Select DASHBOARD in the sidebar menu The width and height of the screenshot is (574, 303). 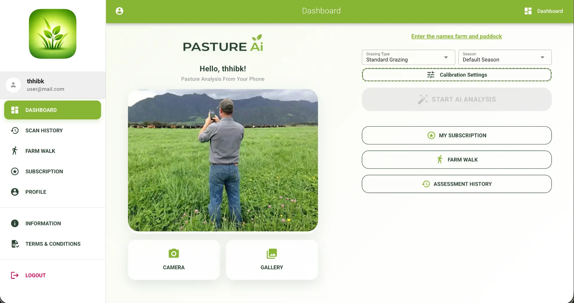(53, 110)
